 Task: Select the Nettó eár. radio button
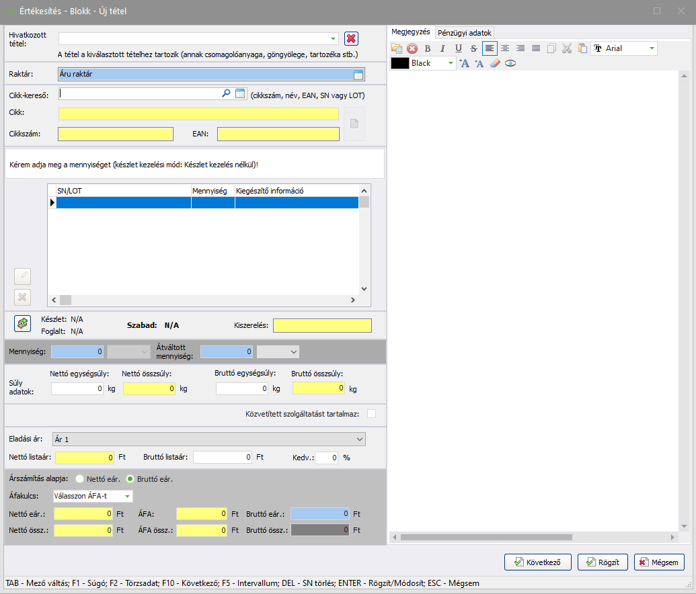click(x=80, y=479)
